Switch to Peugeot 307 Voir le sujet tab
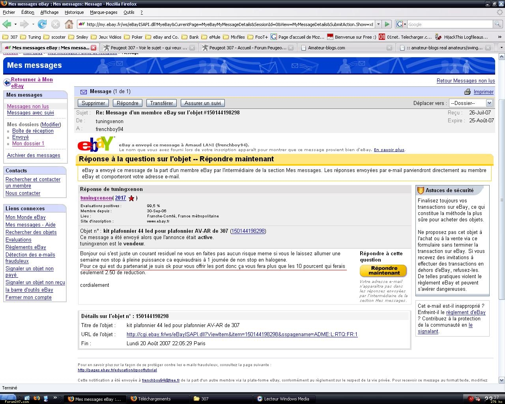Screen dimensions: 505x404 [x=148, y=48]
